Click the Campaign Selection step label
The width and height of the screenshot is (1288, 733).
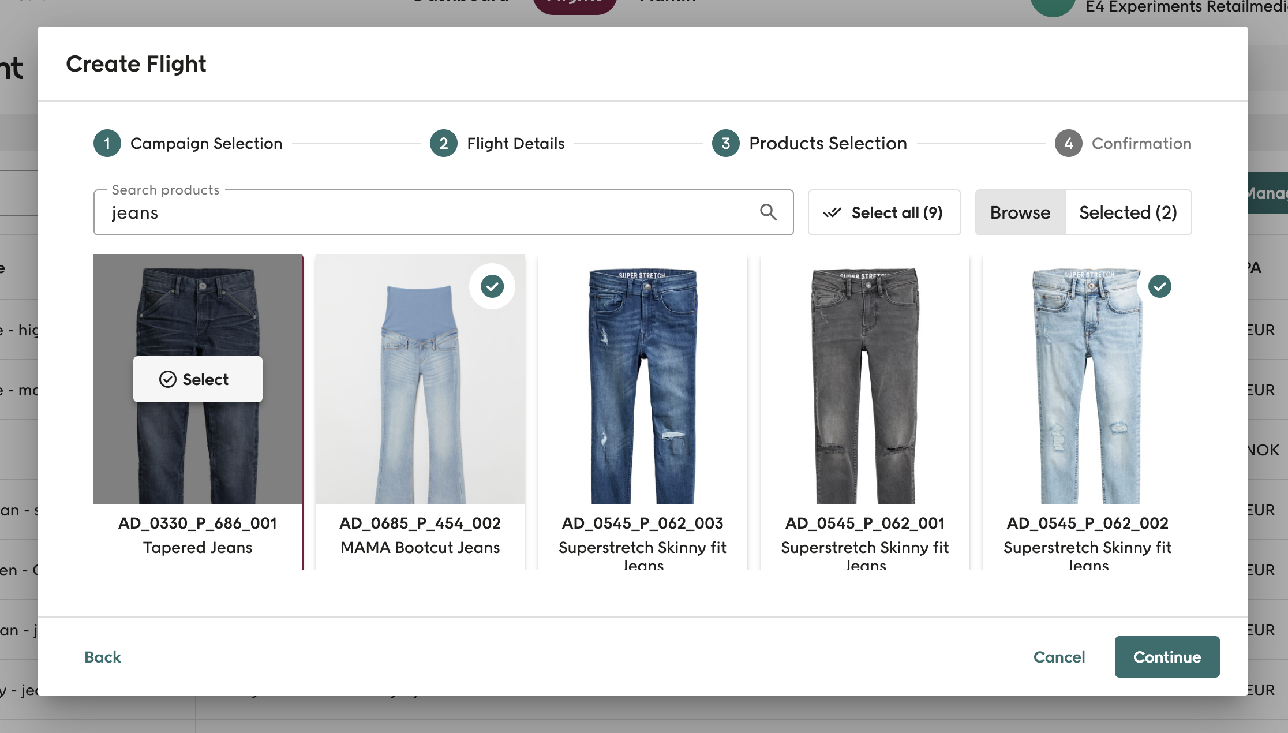tap(206, 143)
